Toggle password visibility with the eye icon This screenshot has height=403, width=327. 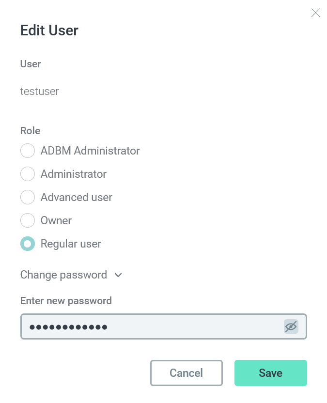[x=291, y=327]
